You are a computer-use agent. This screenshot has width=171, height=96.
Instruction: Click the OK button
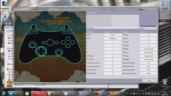[150, 81]
